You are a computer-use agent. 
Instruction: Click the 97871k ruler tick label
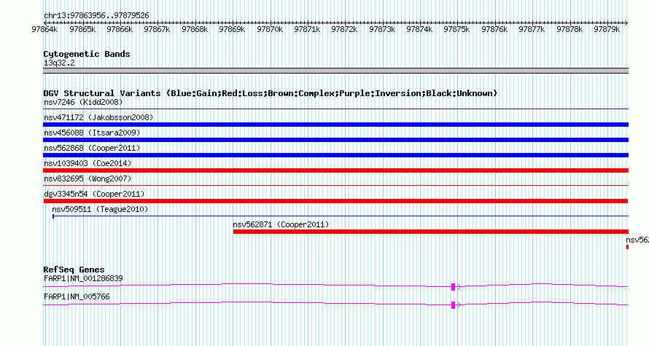307,29
